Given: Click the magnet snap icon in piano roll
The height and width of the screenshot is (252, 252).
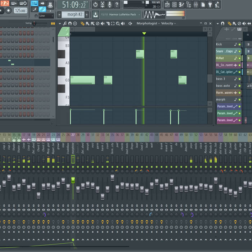Looking at the screenshot, I should point(70,23).
